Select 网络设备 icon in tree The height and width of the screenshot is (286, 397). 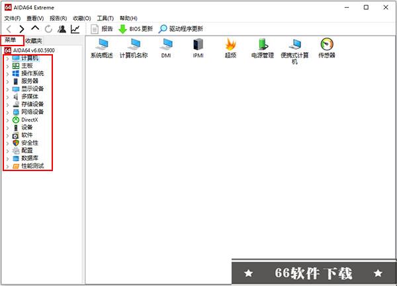click(x=16, y=112)
